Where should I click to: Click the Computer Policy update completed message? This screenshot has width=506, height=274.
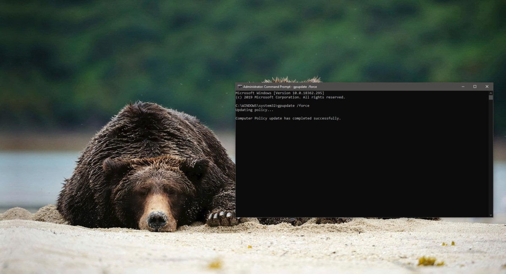point(288,118)
